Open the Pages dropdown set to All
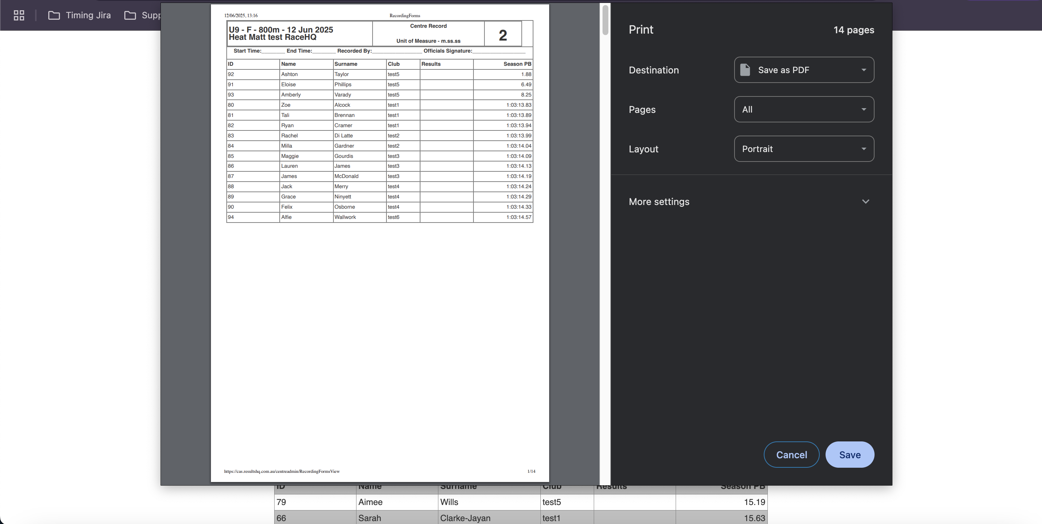This screenshot has width=1042, height=524. coord(804,109)
